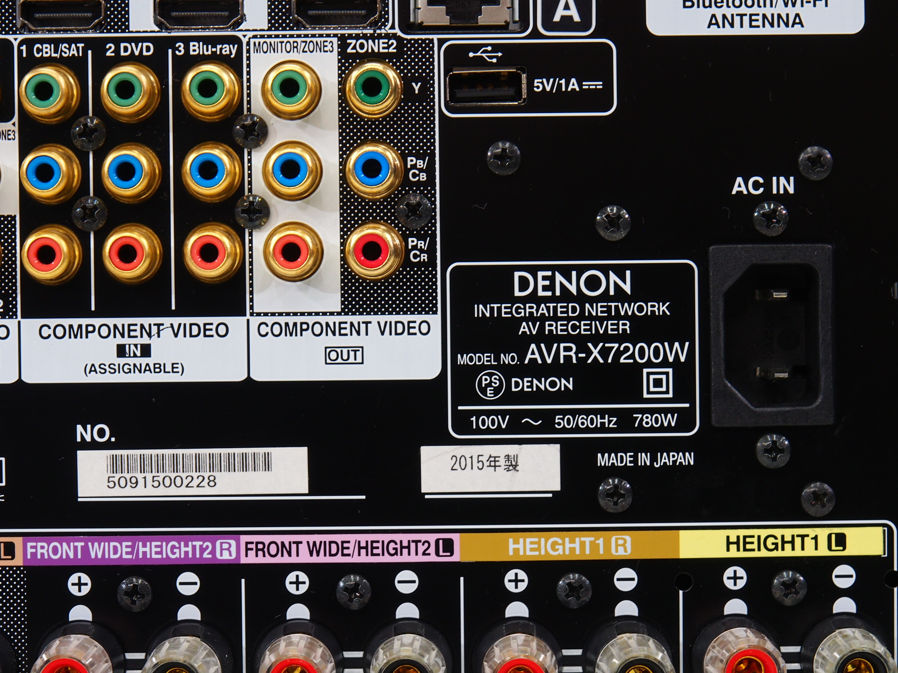This screenshot has width=898, height=673.
Task: Click the 'MADE IN JAPAN' text
Action: point(645,460)
